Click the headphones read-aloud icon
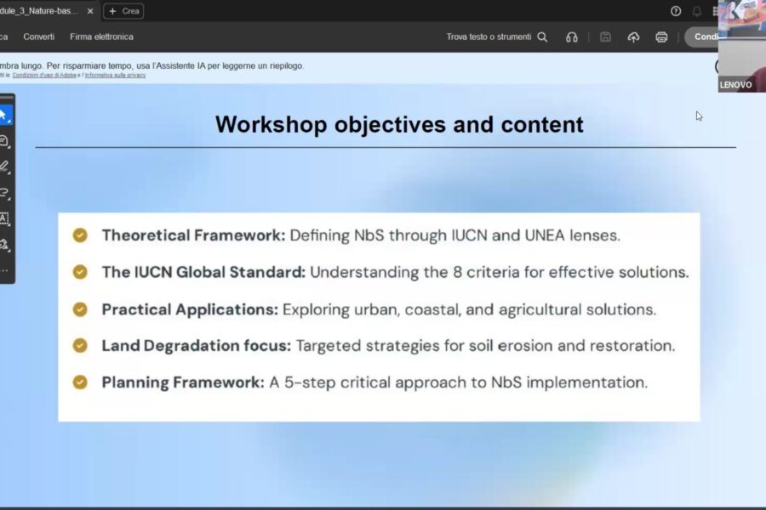The height and width of the screenshot is (510, 766). (572, 37)
